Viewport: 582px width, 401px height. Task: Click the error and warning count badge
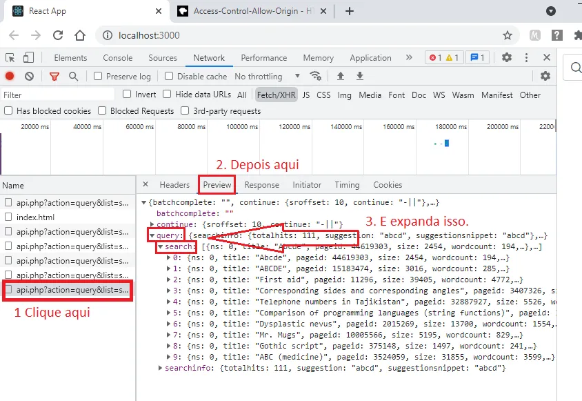[444, 57]
